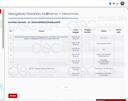Click the INF00585990 WFM-Kendala process text
This screenshot has width=128, height=101.
click(41, 38)
